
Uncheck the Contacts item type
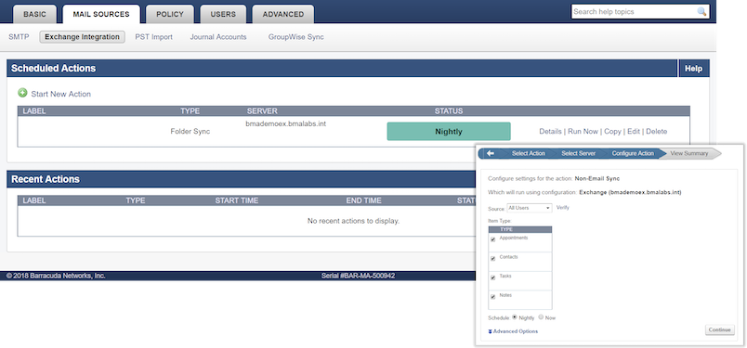(x=493, y=259)
